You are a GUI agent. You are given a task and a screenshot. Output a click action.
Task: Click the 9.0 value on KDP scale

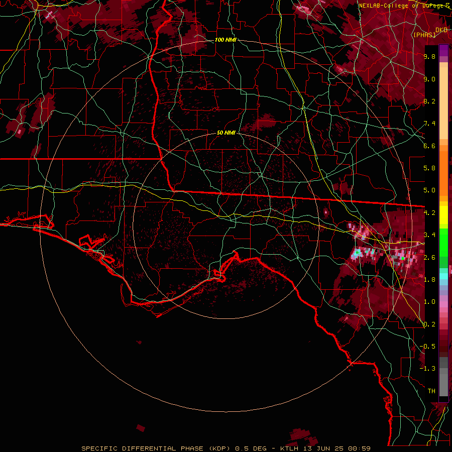(x=429, y=79)
